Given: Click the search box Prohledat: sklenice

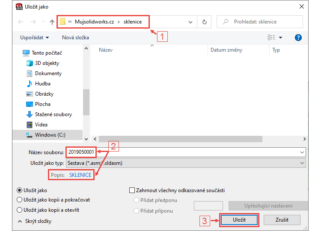Looking at the screenshot, I should click(260, 22).
